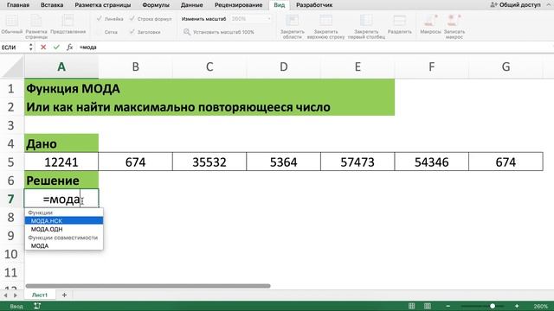Click the Общий доступ share button
Screen dimensions: 554x311
[516, 5]
